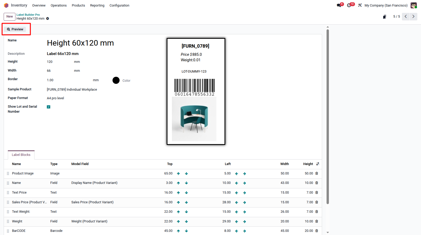Delete the Weight block row
The width and height of the screenshot is (421, 235).
317,221
